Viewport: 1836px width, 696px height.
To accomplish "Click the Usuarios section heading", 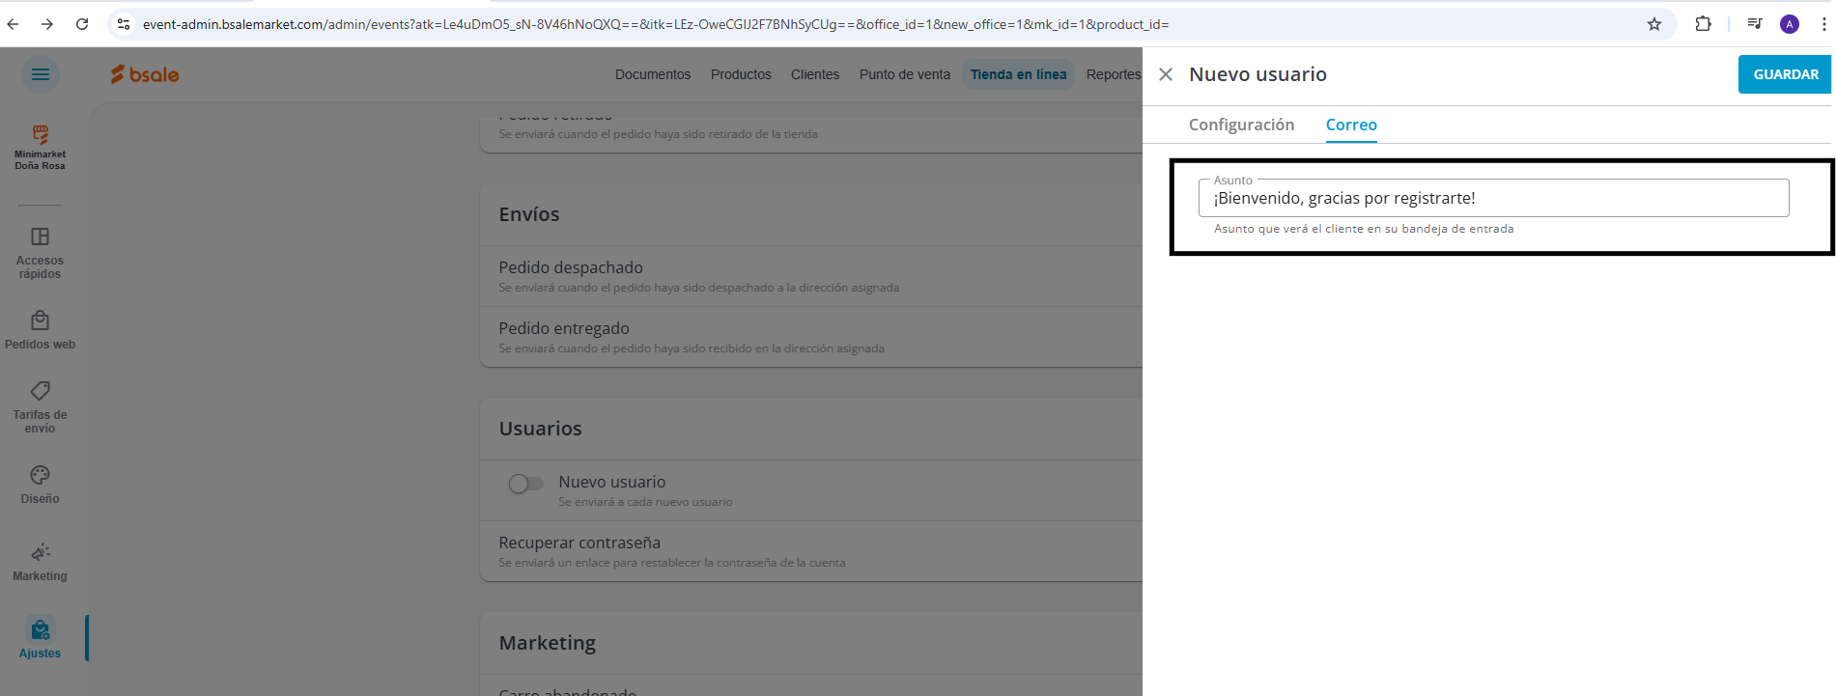I will pyautogui.click(x=540, y=429).
